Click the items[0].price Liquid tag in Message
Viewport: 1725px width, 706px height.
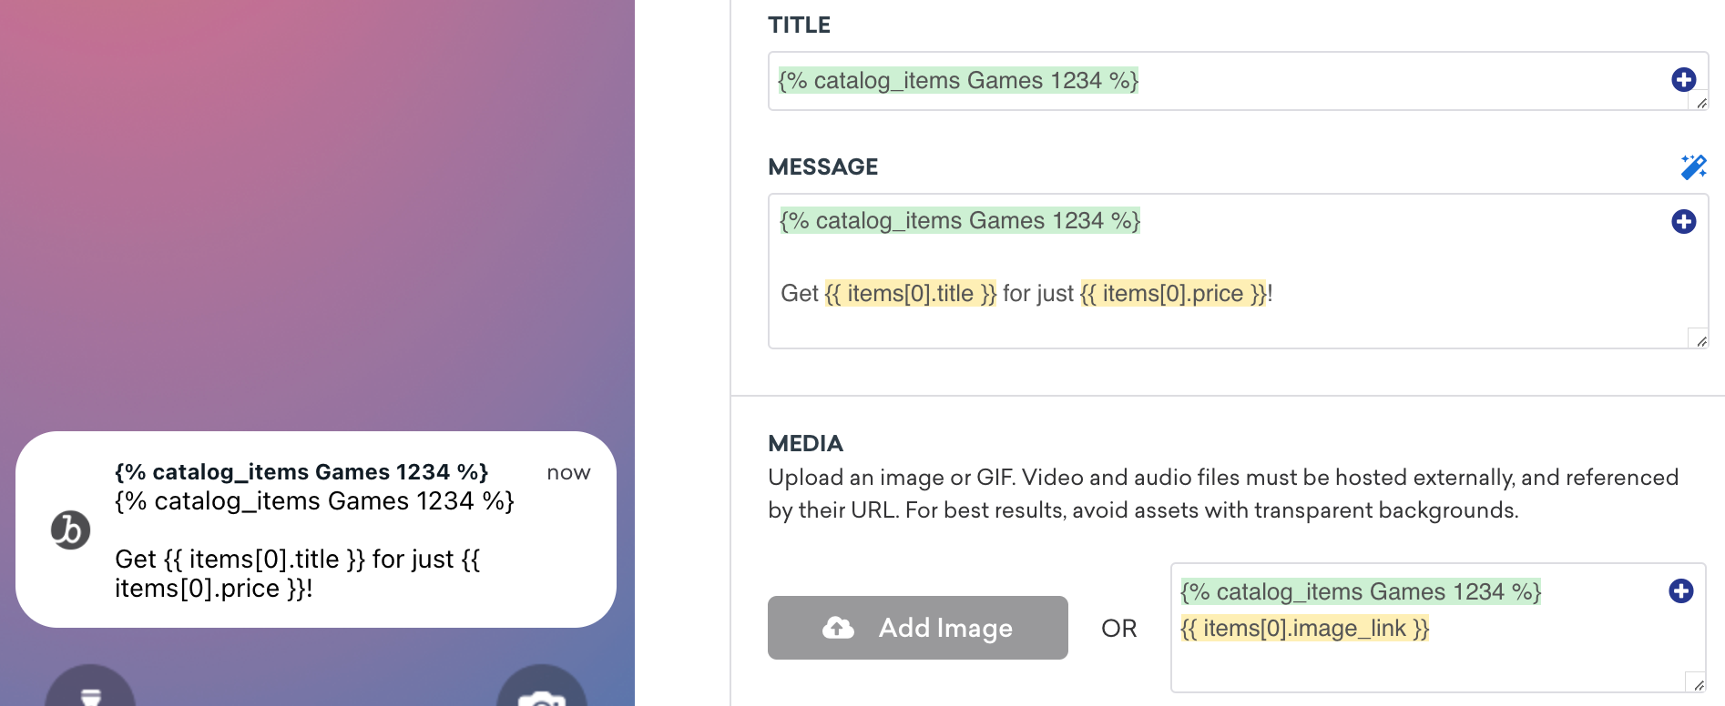pos(1172,294)
